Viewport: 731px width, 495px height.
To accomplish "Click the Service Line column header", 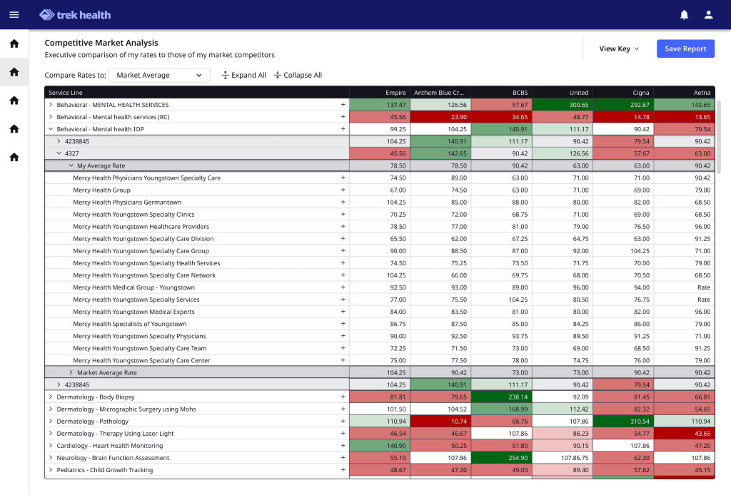I will [x=66, y=93].
